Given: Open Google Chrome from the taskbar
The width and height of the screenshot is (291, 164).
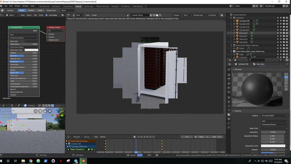Looking at the screenshot, I should point(31,161).
